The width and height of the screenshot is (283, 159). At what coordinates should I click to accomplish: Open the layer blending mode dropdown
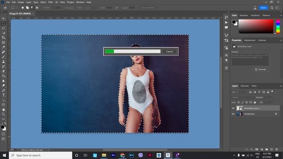coord(243,97)
